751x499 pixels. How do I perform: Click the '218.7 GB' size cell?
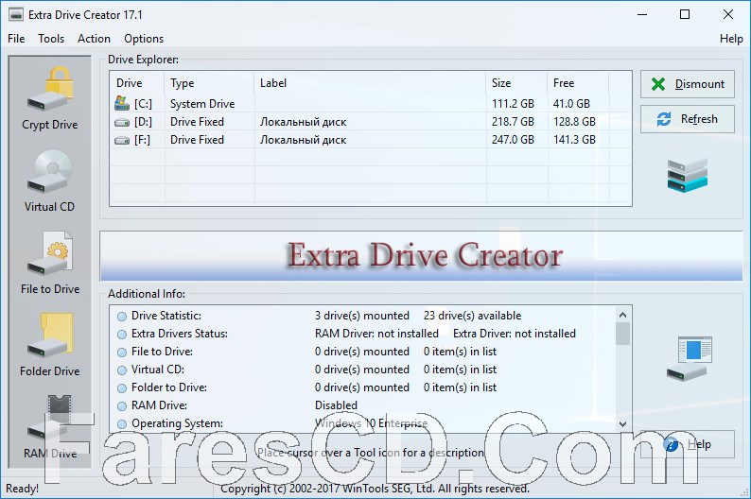513,122
